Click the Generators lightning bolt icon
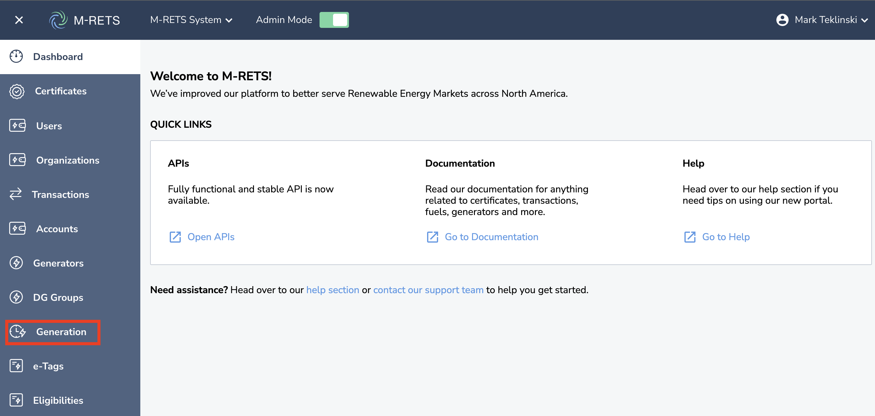875x416 pixels. 16,263
